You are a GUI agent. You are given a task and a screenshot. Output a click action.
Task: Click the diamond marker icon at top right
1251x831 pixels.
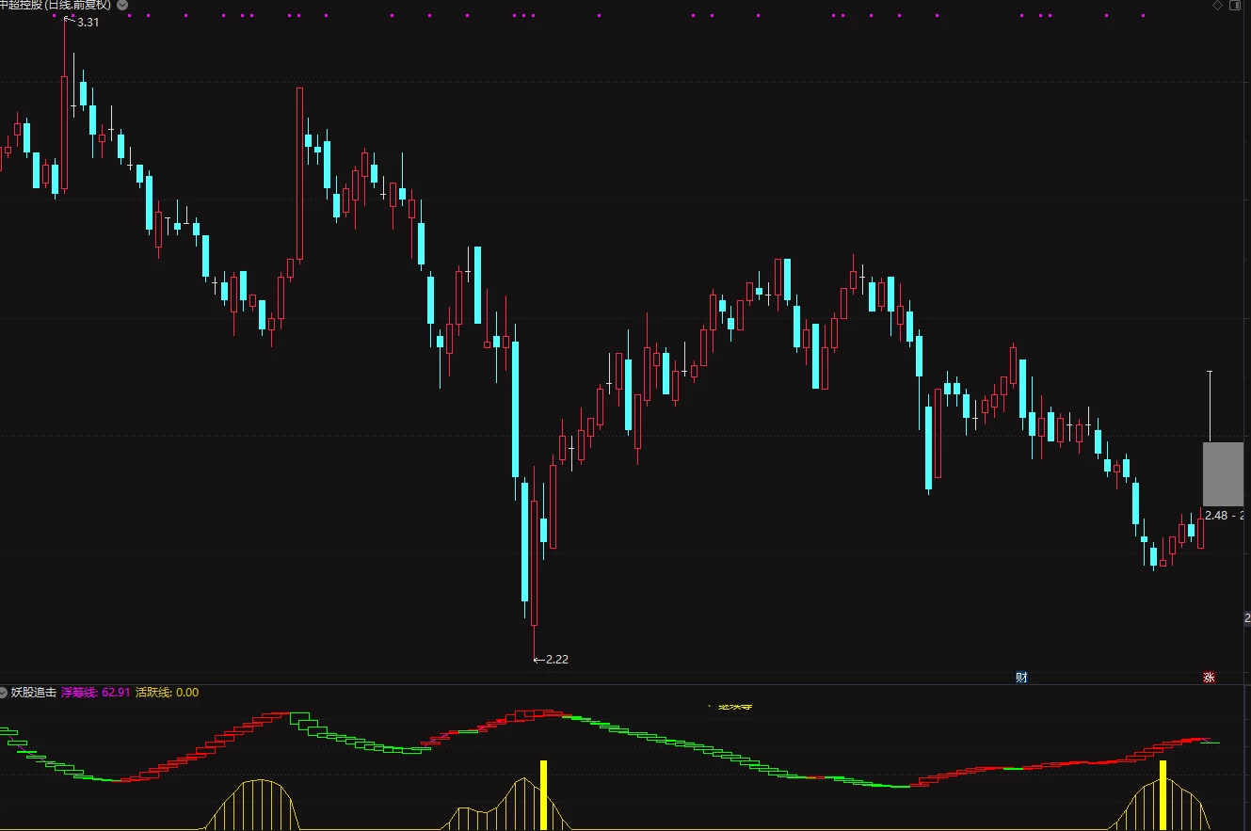tap(1217, 5)
